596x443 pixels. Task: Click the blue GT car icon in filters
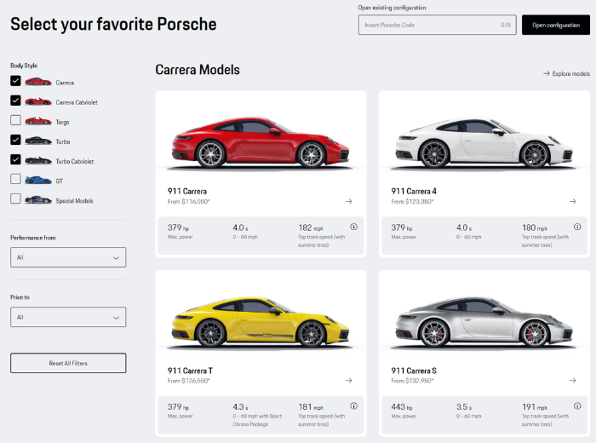[x=38, y=180]
